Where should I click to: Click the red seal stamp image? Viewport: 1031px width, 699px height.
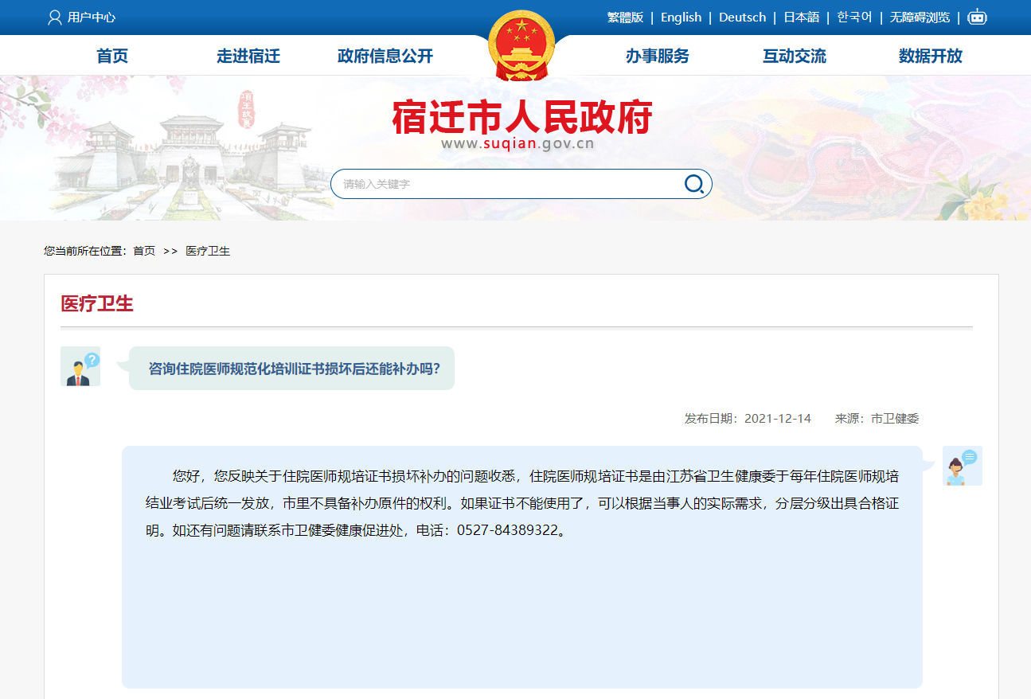point(247,110)
